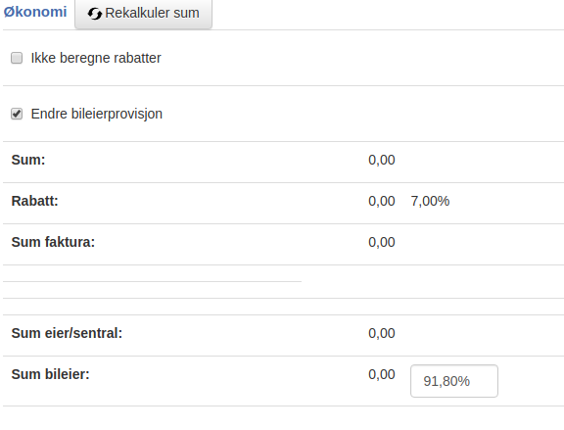Select the Sum: row label
The width and height of the screenshot is (564, 430).
coord(28,160)
